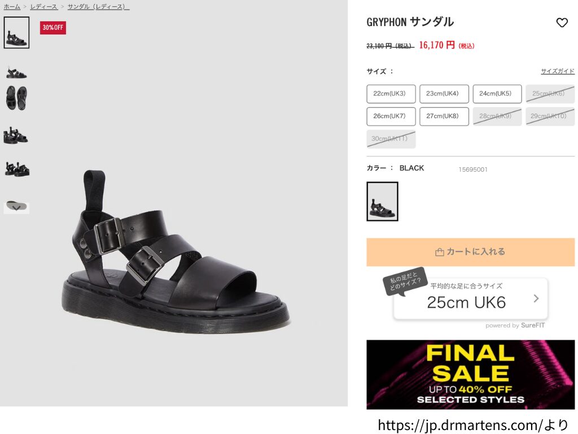View first thumbnail of sandal side view
Screen dimensions: 578x434
coord(16,32)
